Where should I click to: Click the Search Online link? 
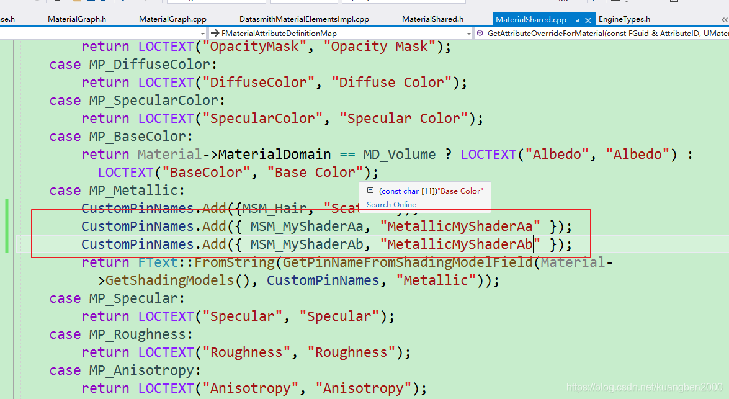391,205
